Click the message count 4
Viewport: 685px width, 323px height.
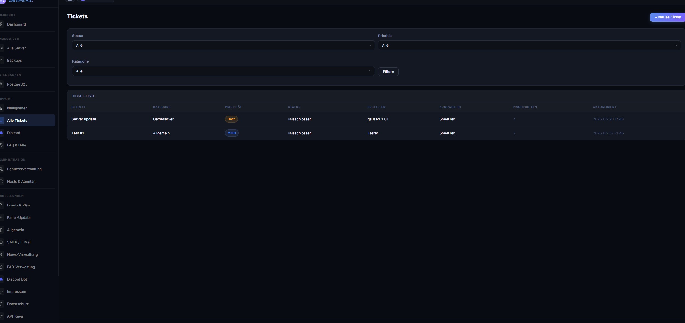click(515, 119)
